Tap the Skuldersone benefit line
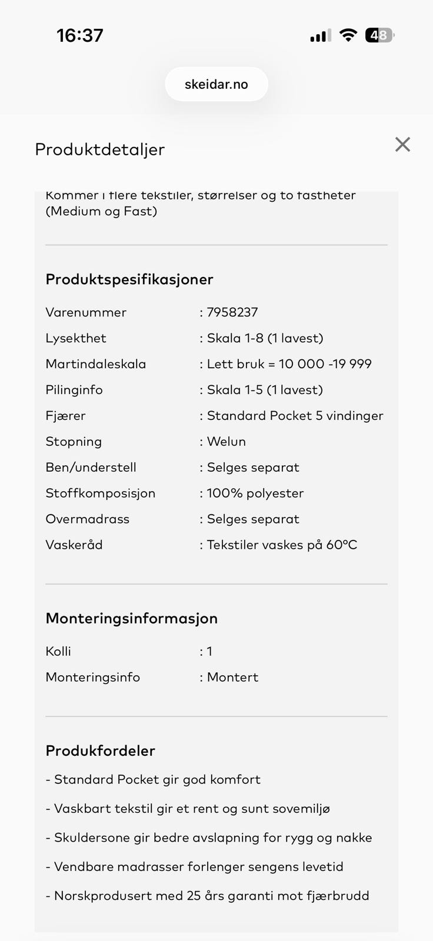The height and width of the screenshot is (941, 433). click(x=209, y=837)
